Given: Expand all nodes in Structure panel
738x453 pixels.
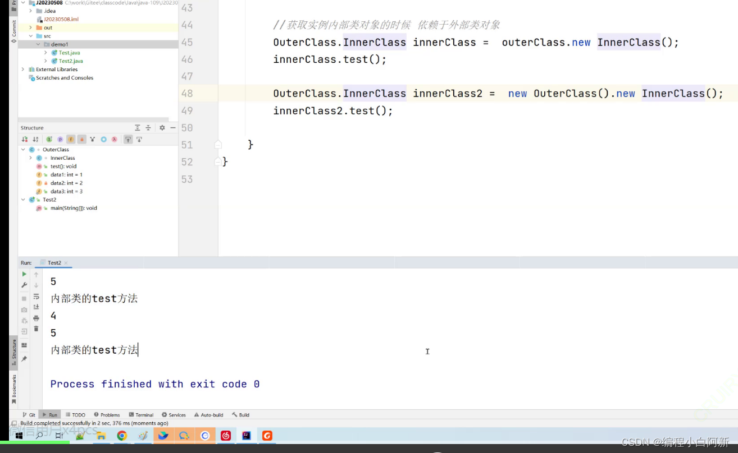Looking at the screenshot, I should pos(137,128).
